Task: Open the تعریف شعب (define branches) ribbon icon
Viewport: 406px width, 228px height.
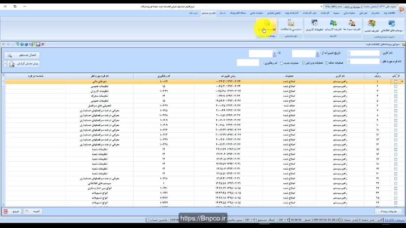Action: coord(371,26)
